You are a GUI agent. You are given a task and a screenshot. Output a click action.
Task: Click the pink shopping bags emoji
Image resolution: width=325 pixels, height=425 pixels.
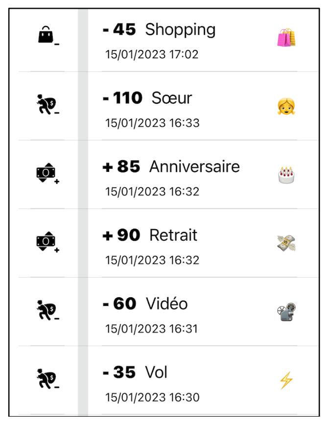tap(286, 38)
